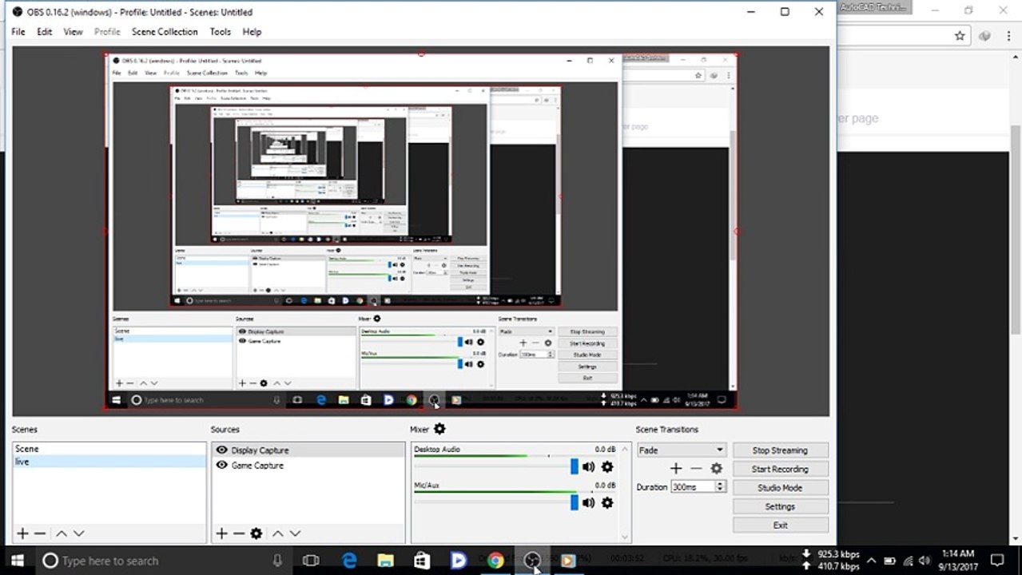Remove the selected source with minus icon
Image resolution: width=1022 pixels, height=575 pixels.
coord(238,533)
